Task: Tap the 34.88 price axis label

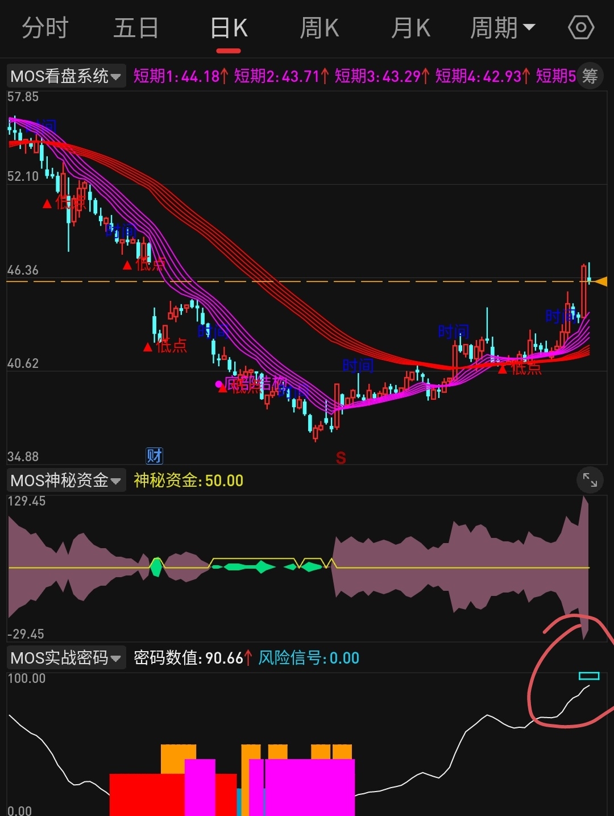Action: [23, 457]
